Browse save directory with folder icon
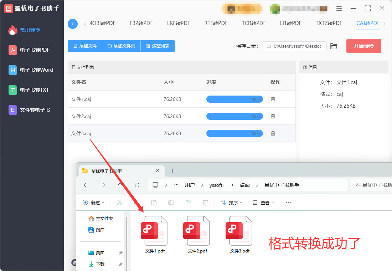The image size is (392, 271). tap(334, 46)
